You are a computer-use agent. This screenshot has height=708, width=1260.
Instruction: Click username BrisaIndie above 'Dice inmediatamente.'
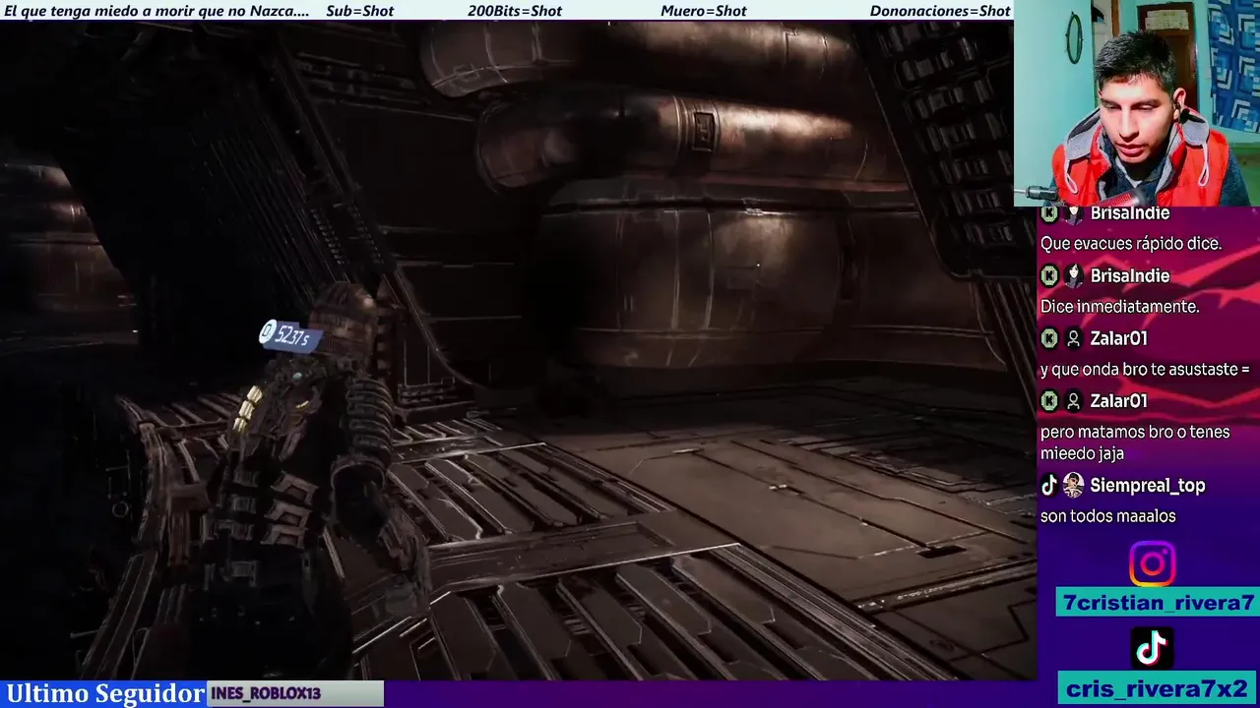coord(1130,276)
